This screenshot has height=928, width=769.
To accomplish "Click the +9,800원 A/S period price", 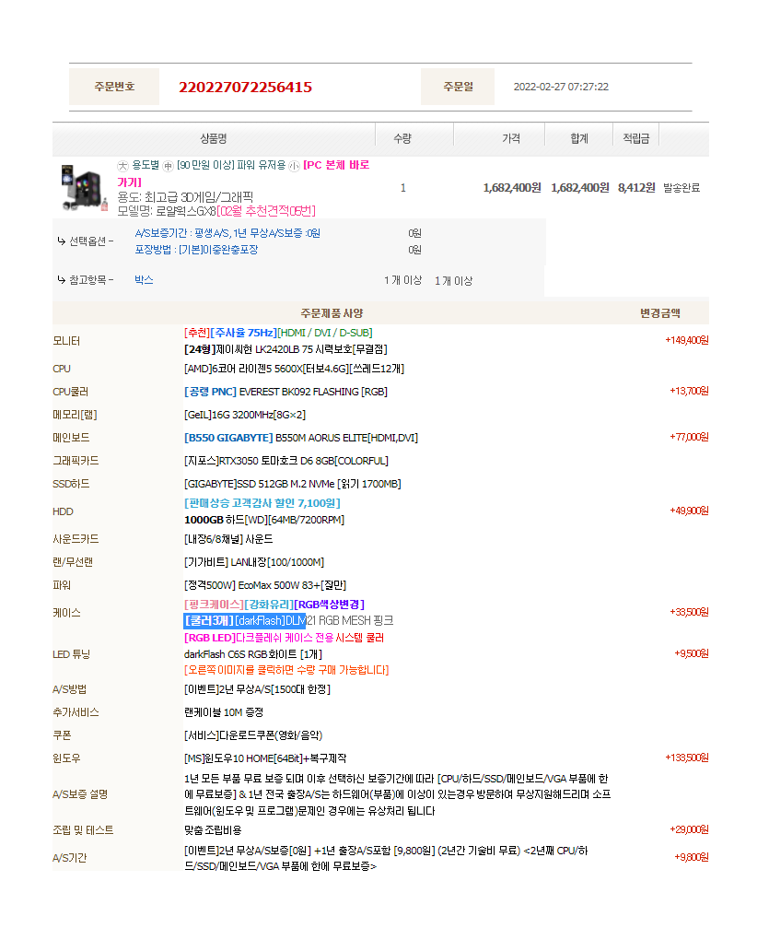I will (x=692, y=858).
